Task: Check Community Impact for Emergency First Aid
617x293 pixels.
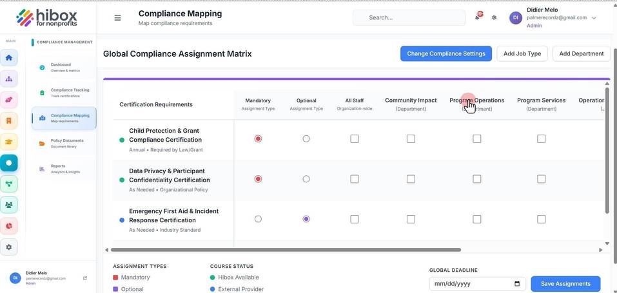Action: pyautogui.click(x=411, y=219)
